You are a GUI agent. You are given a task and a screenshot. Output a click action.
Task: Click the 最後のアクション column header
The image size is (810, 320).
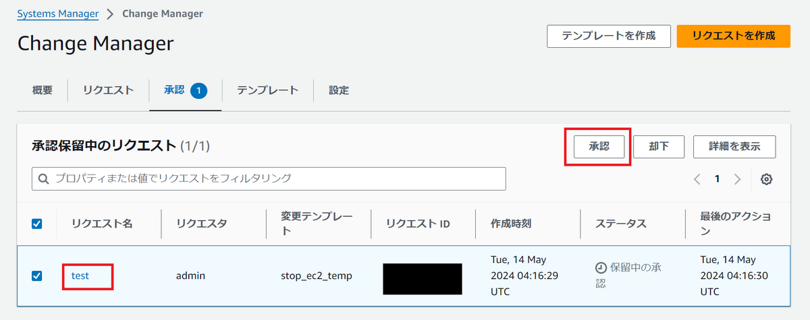point(736,224)
